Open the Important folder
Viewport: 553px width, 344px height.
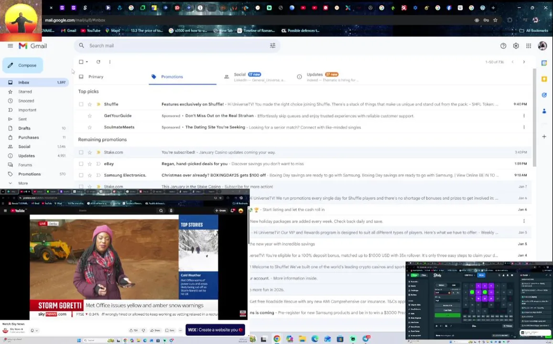(x=27, y=110)
